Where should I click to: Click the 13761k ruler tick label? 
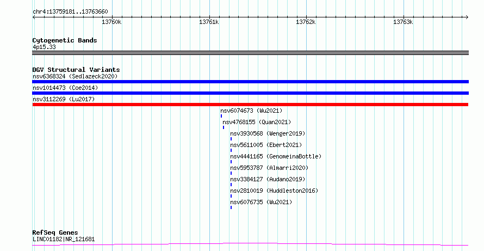[x=209, y=22]
